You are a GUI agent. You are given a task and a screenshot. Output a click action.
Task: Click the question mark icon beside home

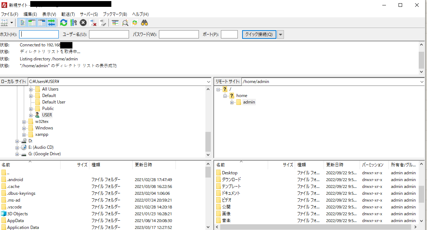[231, 96]
